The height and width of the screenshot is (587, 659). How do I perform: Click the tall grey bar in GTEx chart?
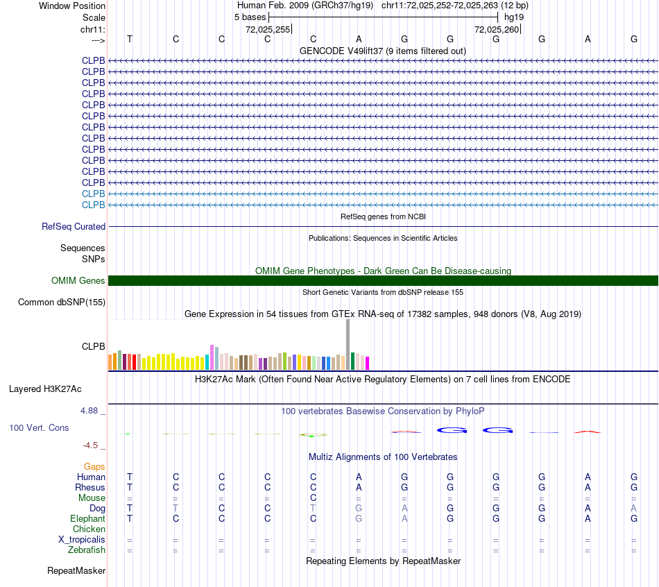[x=348, y=344]
